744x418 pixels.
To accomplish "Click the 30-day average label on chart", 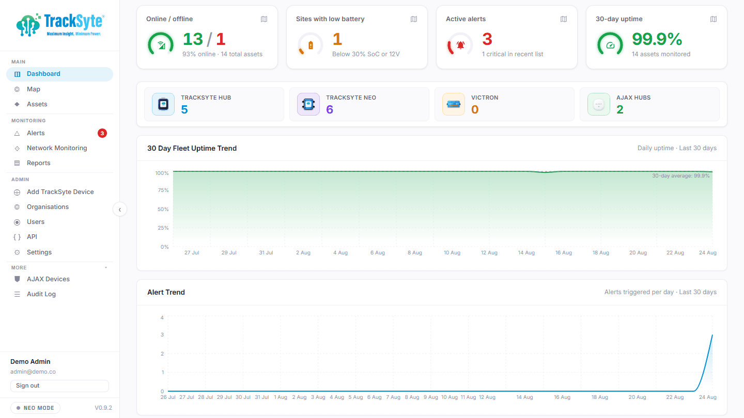I will pyautogui.click(x=680, y=176).
